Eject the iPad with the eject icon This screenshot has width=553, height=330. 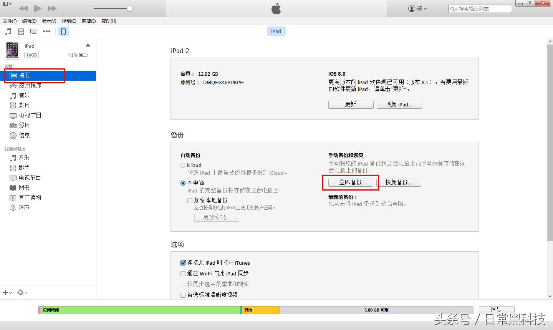pos(88,45)
